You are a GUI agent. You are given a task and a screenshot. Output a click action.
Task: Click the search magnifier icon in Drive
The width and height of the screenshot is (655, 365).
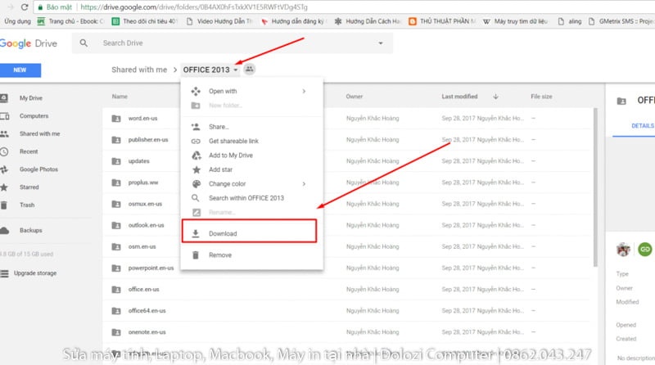[84, 43]
